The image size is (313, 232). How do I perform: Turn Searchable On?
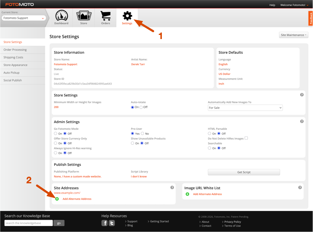210,148
